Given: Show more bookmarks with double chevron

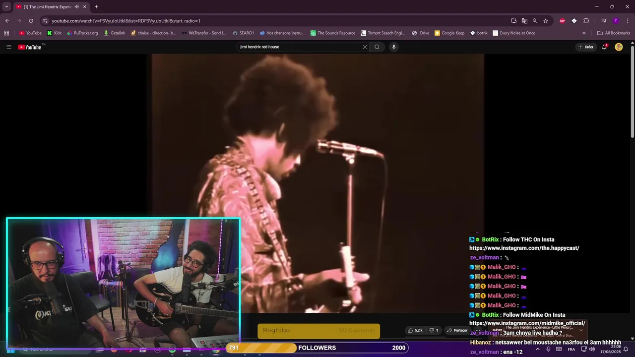Looking at the screenshot, I should [x=584, y=33].
